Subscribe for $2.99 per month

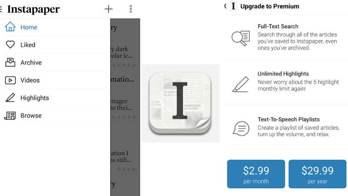(x=256, y=174)
